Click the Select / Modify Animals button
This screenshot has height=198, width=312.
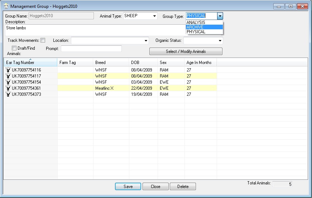click(186, 51)
